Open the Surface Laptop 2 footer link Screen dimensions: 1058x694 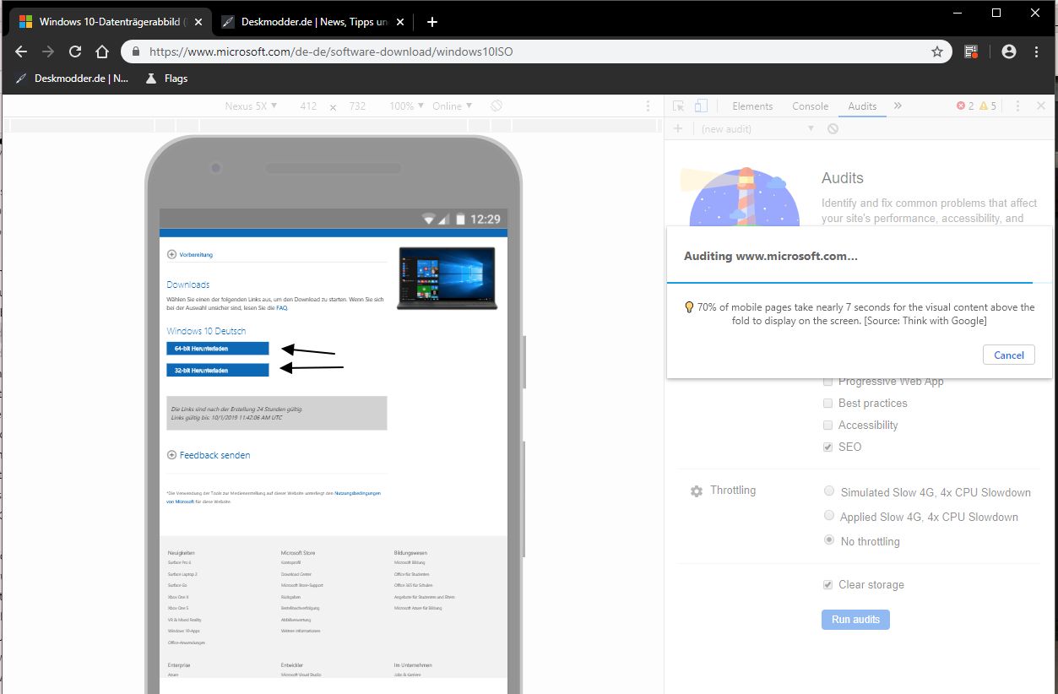click(182, 574)
